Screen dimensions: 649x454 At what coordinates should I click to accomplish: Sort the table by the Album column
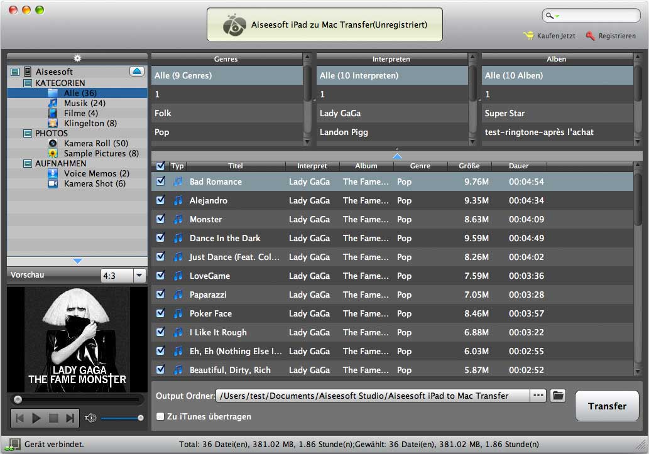tap(366, 166)
